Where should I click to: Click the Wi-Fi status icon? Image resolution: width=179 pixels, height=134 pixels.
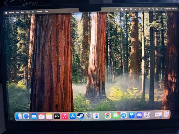coord(149,9)
